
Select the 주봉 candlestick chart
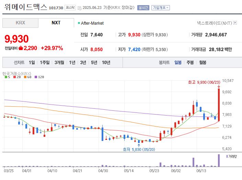coord(190,62)
